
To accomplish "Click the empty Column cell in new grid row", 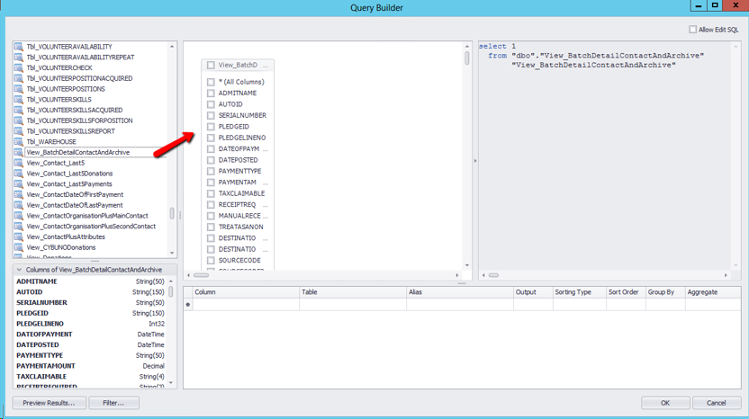I will [x=246, y=305].
